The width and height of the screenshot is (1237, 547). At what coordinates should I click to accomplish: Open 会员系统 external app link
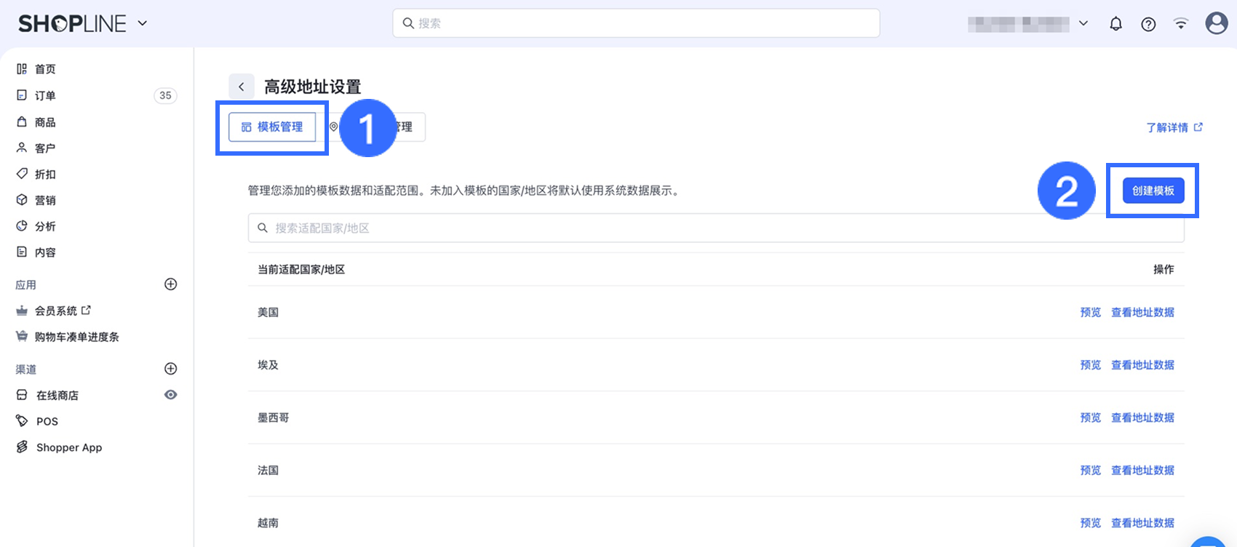63,311
